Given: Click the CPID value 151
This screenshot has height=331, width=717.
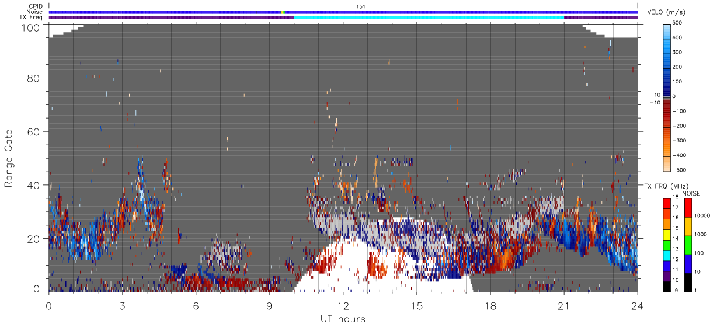Looking at the screenshot, I should pyautogui.click(x=361, y=6).
